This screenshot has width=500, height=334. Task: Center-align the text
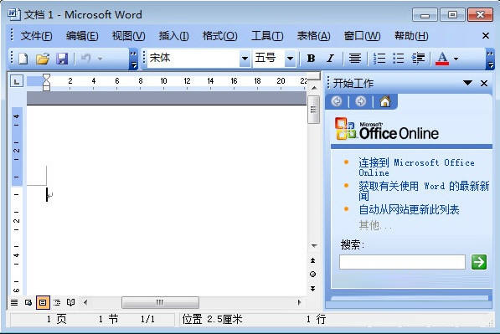pyautogui.click(x=354, y=59)
